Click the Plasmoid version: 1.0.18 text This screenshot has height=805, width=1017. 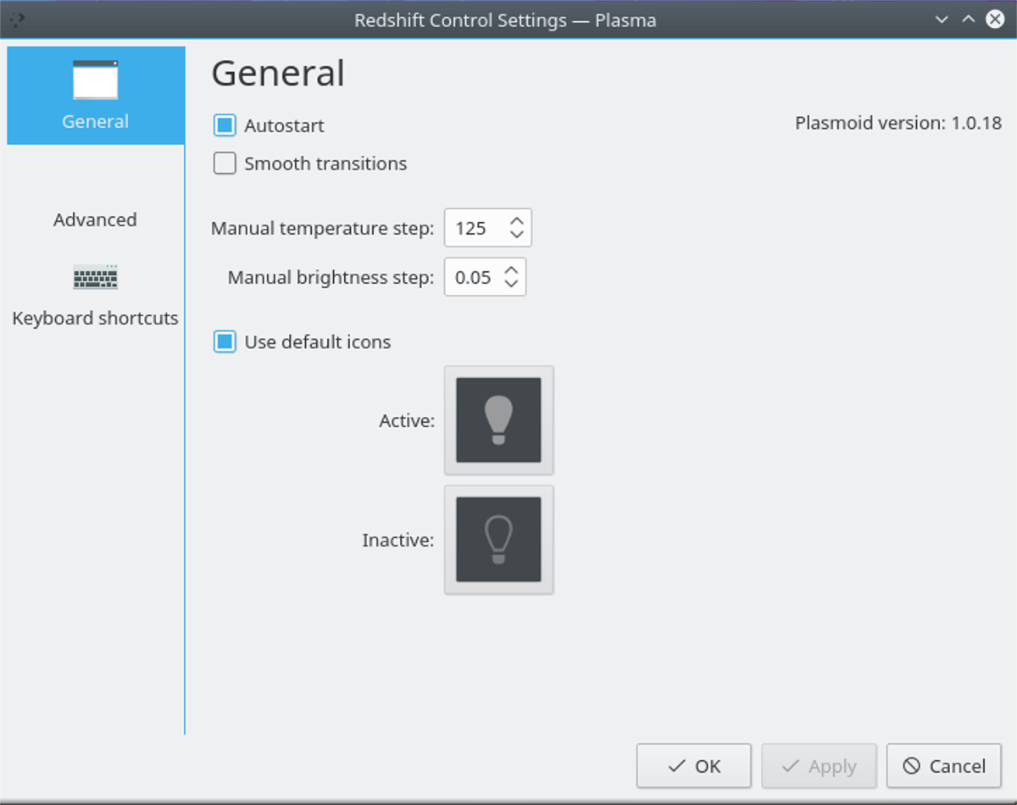(898, 123)
